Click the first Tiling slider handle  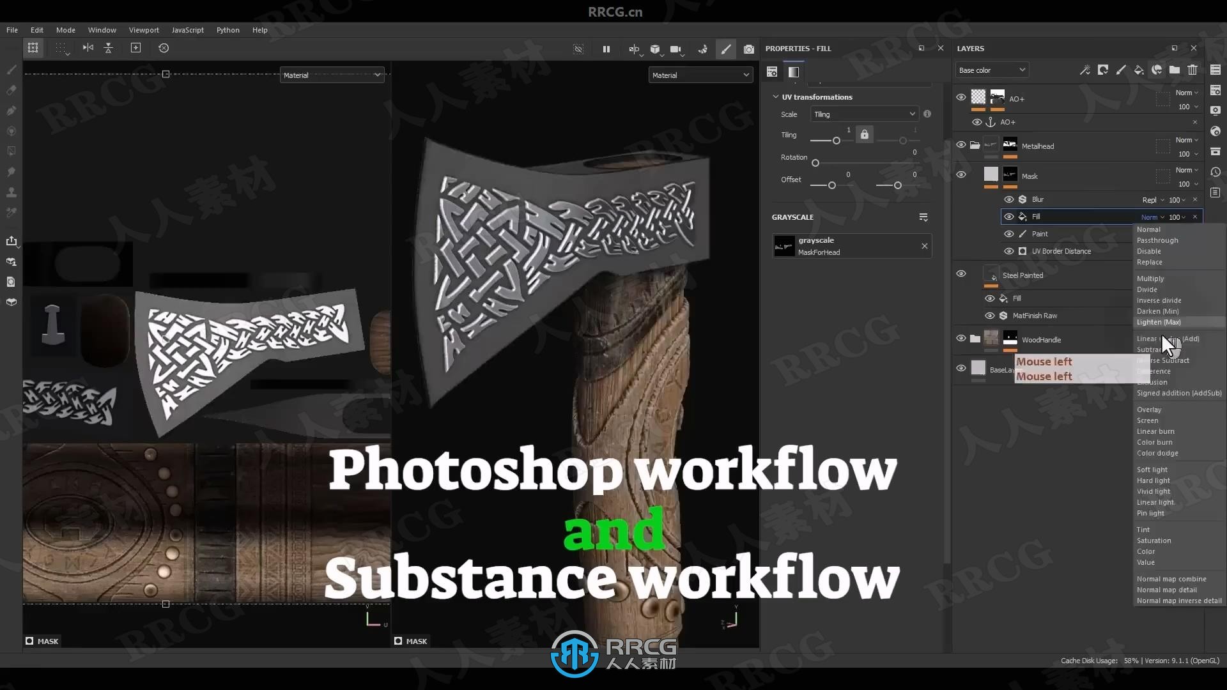click(836, 141)
